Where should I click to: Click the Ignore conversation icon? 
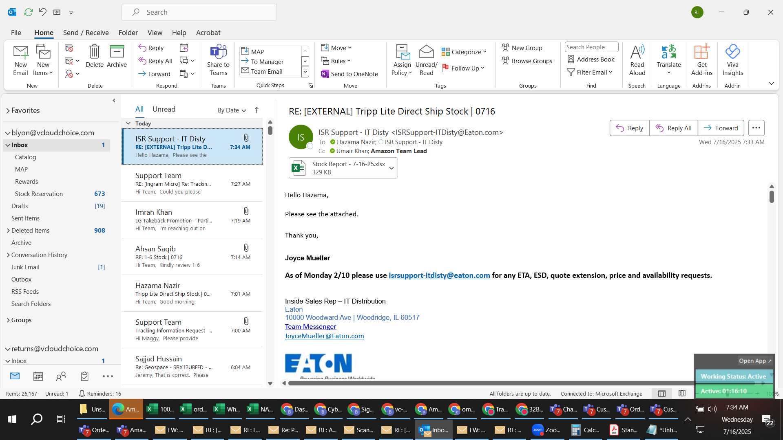point(69,48)
